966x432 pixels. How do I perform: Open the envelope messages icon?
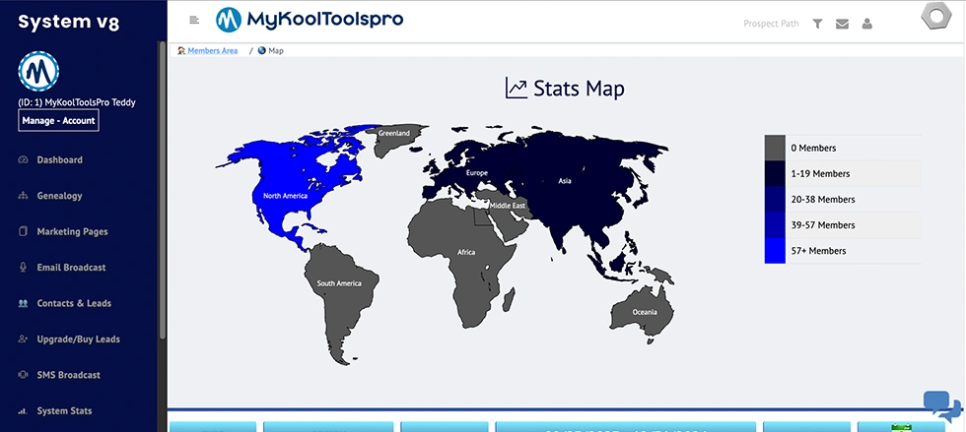pyautogui.click(x=842, y=24)
